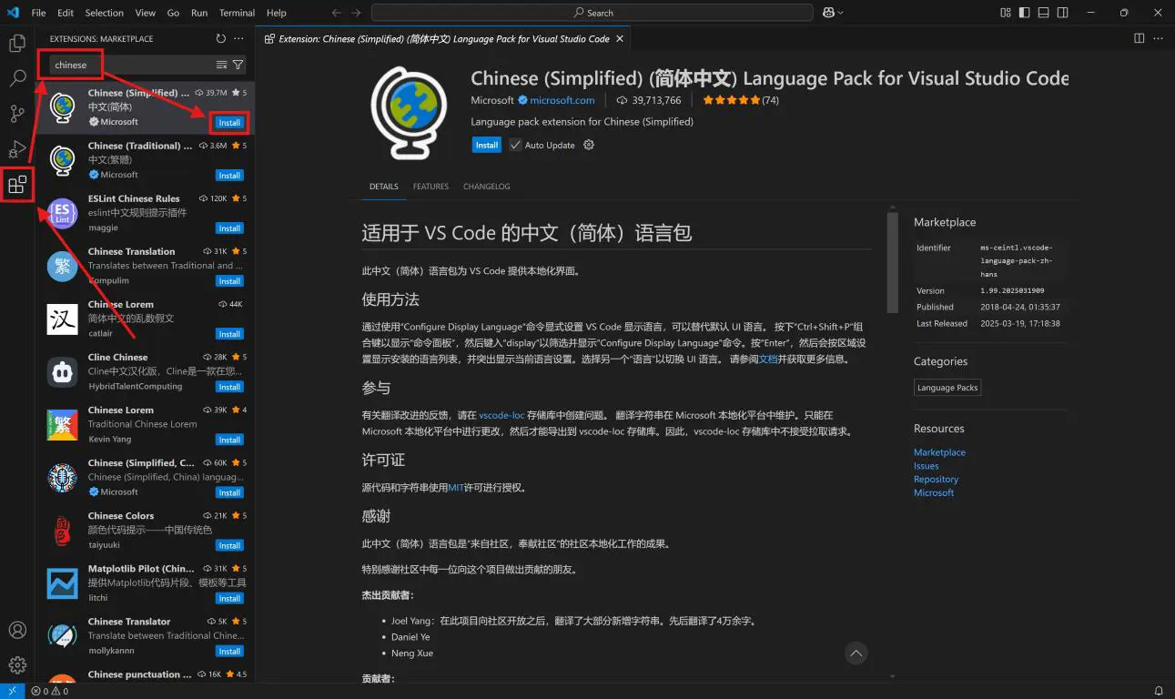Open the extensions filter dropdown
Screen dimensions: 1175x699
[238, 65]
